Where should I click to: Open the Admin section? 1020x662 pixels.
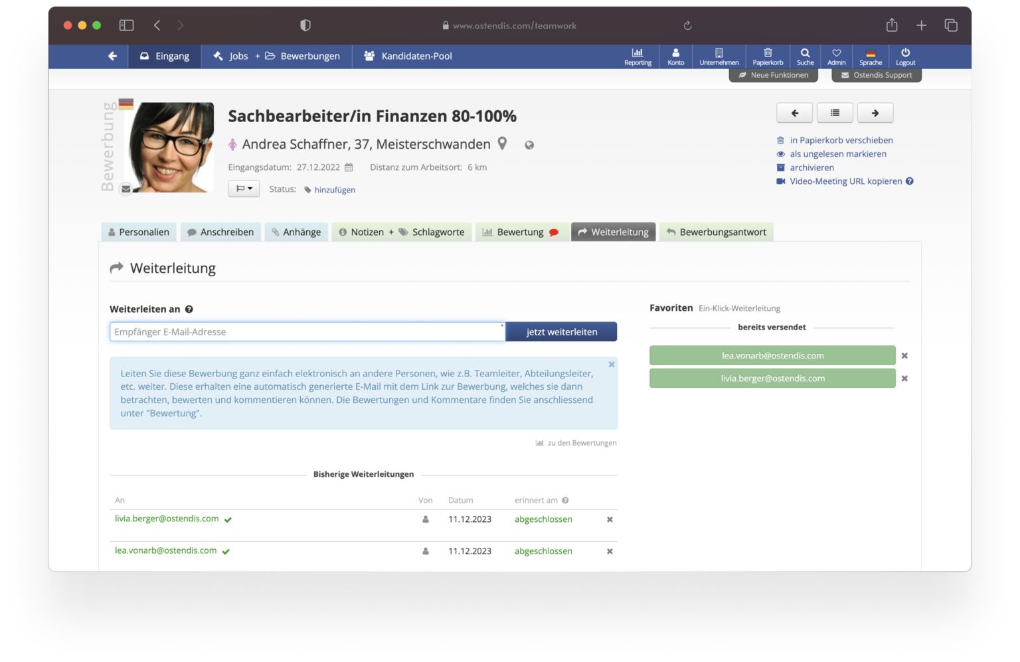tap(837, 56)
